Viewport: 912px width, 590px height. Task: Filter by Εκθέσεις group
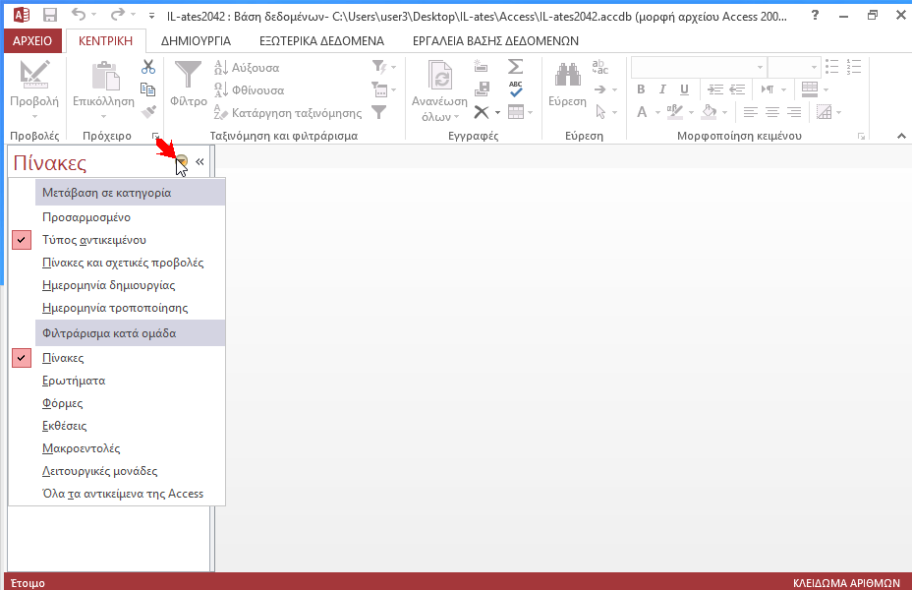[117, 426]
